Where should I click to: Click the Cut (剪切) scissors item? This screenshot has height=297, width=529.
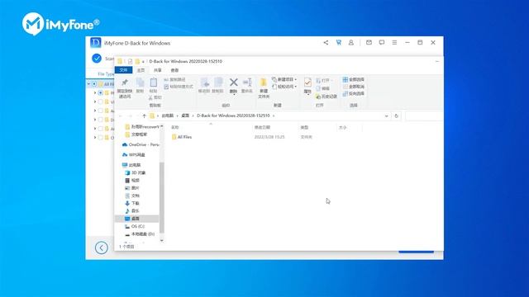pos(155,97)
